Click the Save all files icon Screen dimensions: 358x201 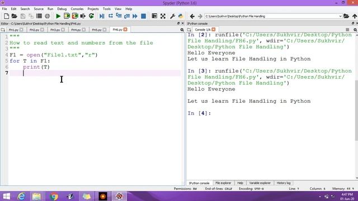pyautogui.click(x=31, y=16)
